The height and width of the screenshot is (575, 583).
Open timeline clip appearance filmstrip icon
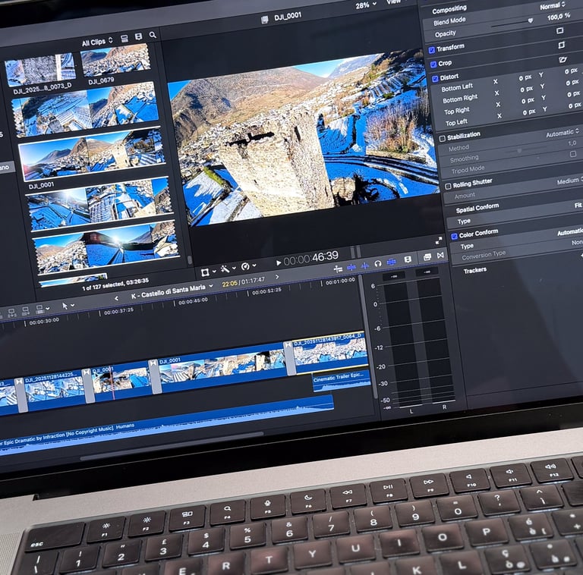tap(408, 259)
